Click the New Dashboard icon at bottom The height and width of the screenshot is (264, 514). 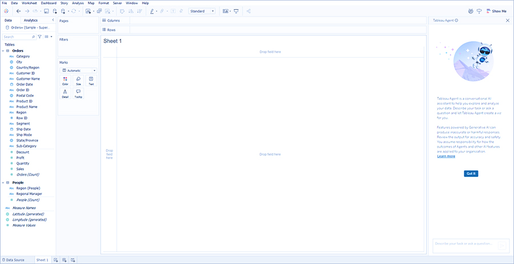pyautogui.click(x=65, y=260)
